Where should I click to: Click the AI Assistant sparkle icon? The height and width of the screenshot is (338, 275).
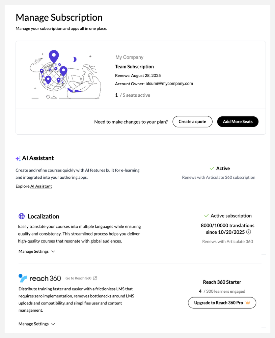[x=18, y=158]
